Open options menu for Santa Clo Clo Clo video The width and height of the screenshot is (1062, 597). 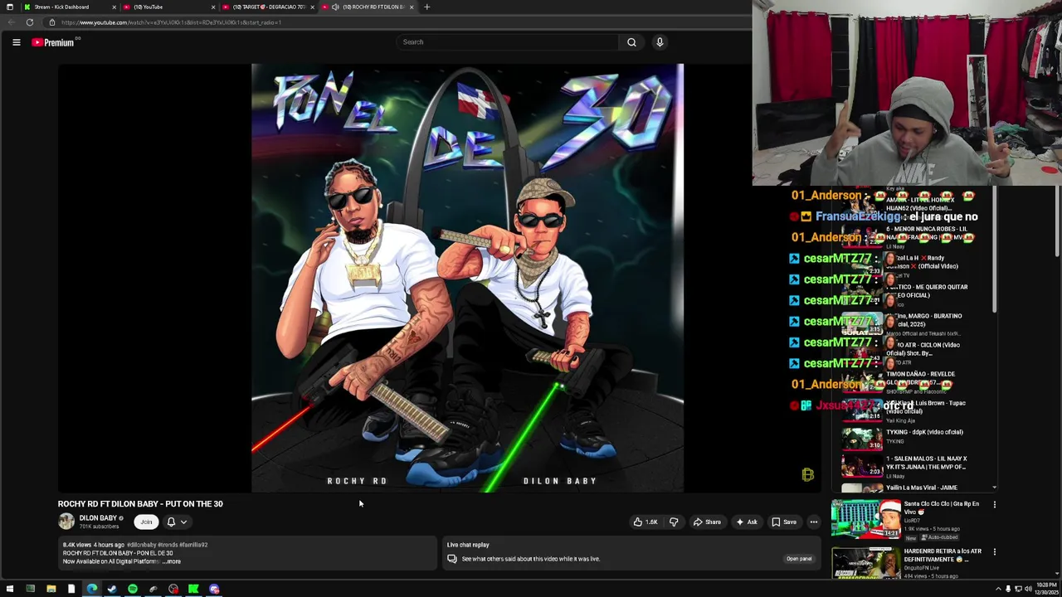(994, 504)
